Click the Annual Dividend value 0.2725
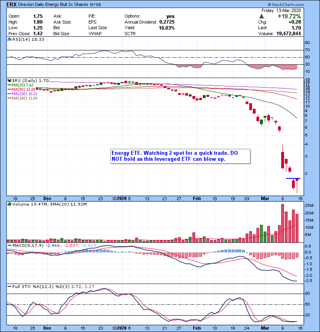Image resolution: width=320 pixels, height=332 pixels. point(167,22)
